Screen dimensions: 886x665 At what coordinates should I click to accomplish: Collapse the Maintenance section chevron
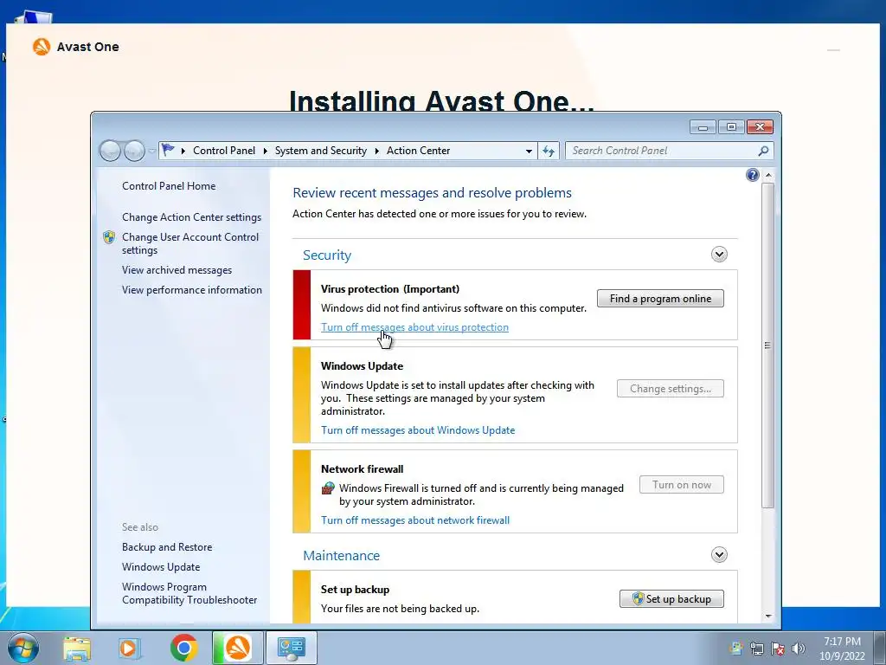(x=719, y=555)
